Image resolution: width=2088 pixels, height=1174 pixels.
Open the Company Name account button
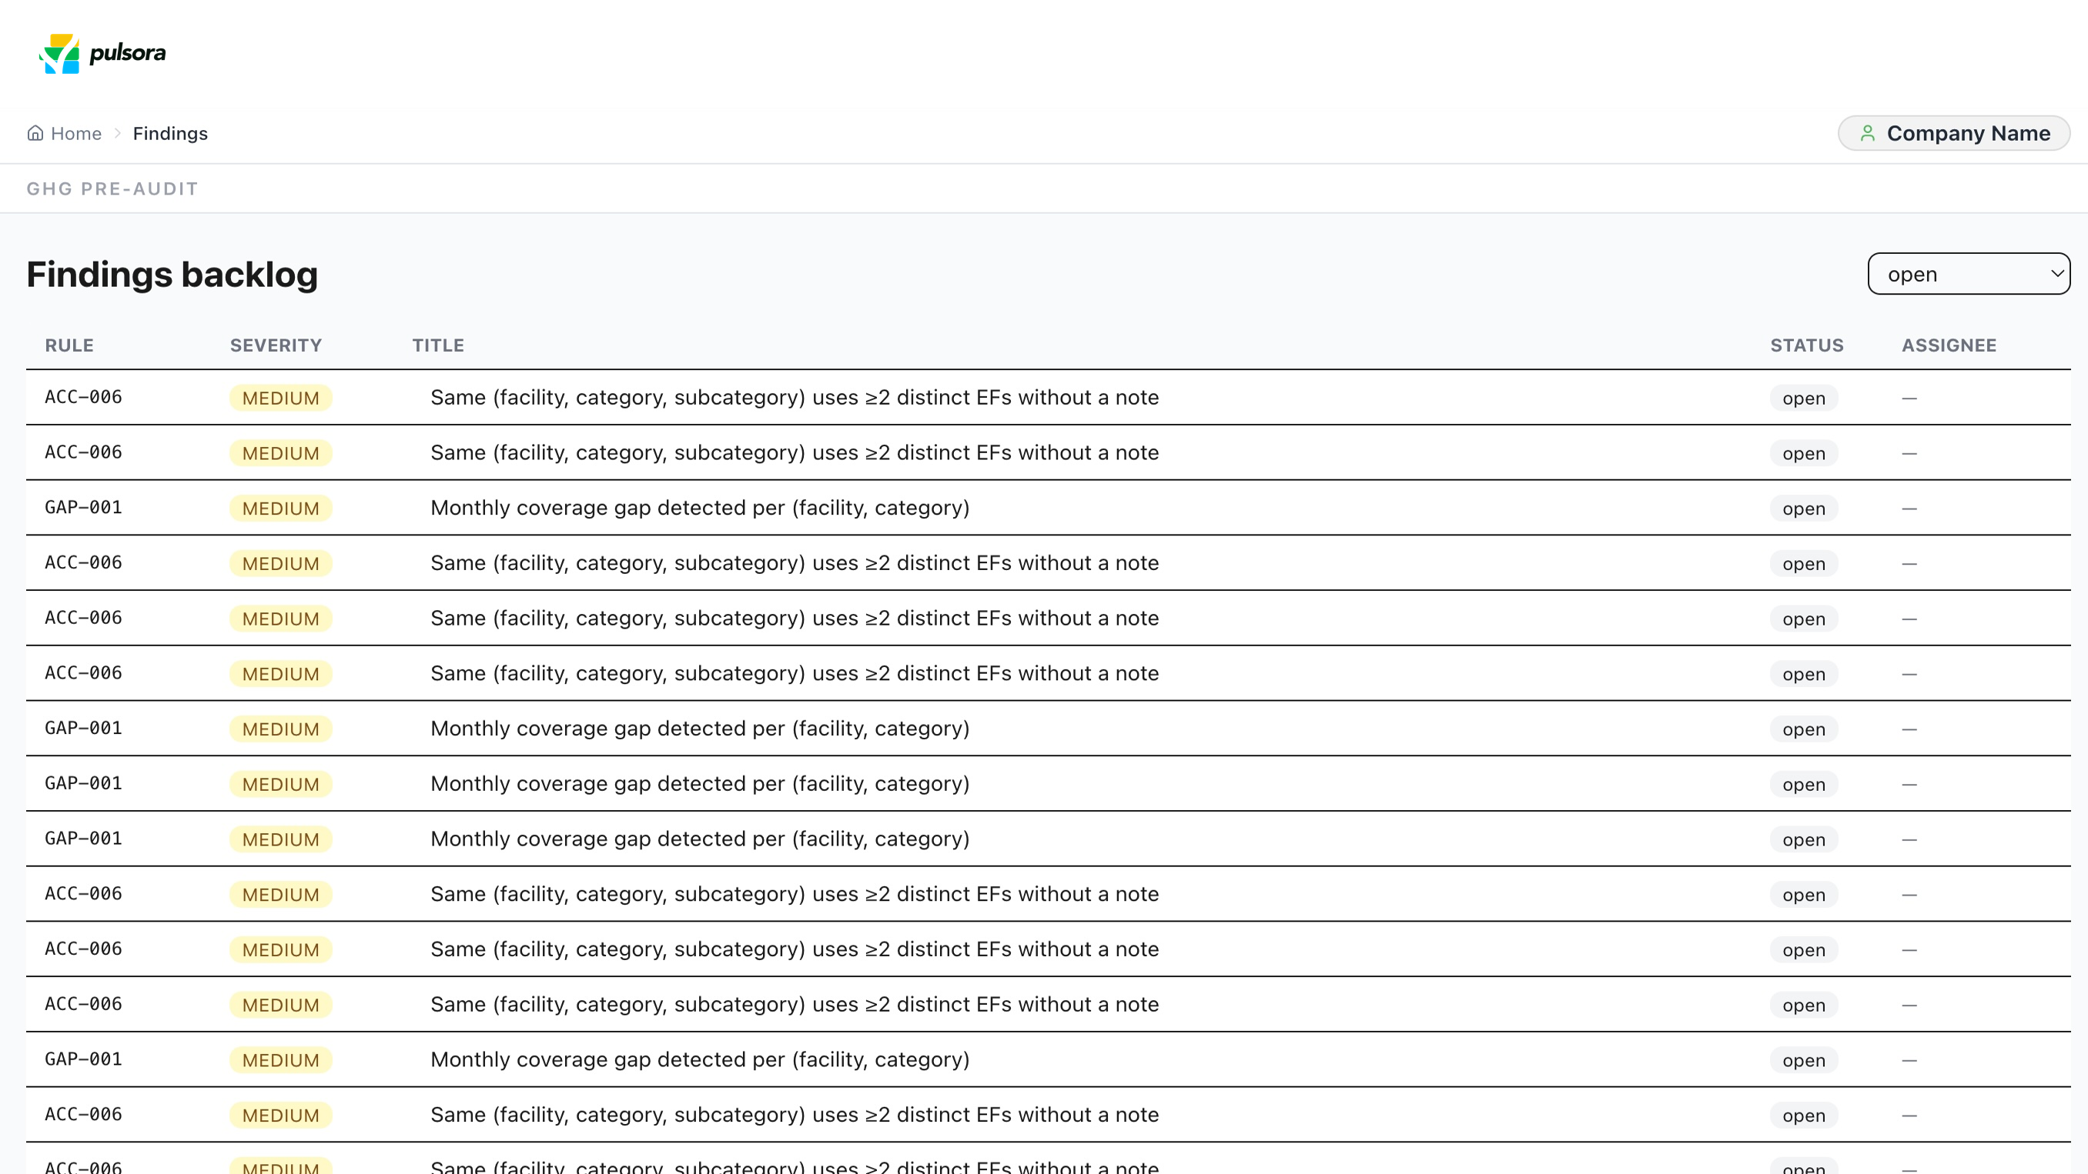1953,133
